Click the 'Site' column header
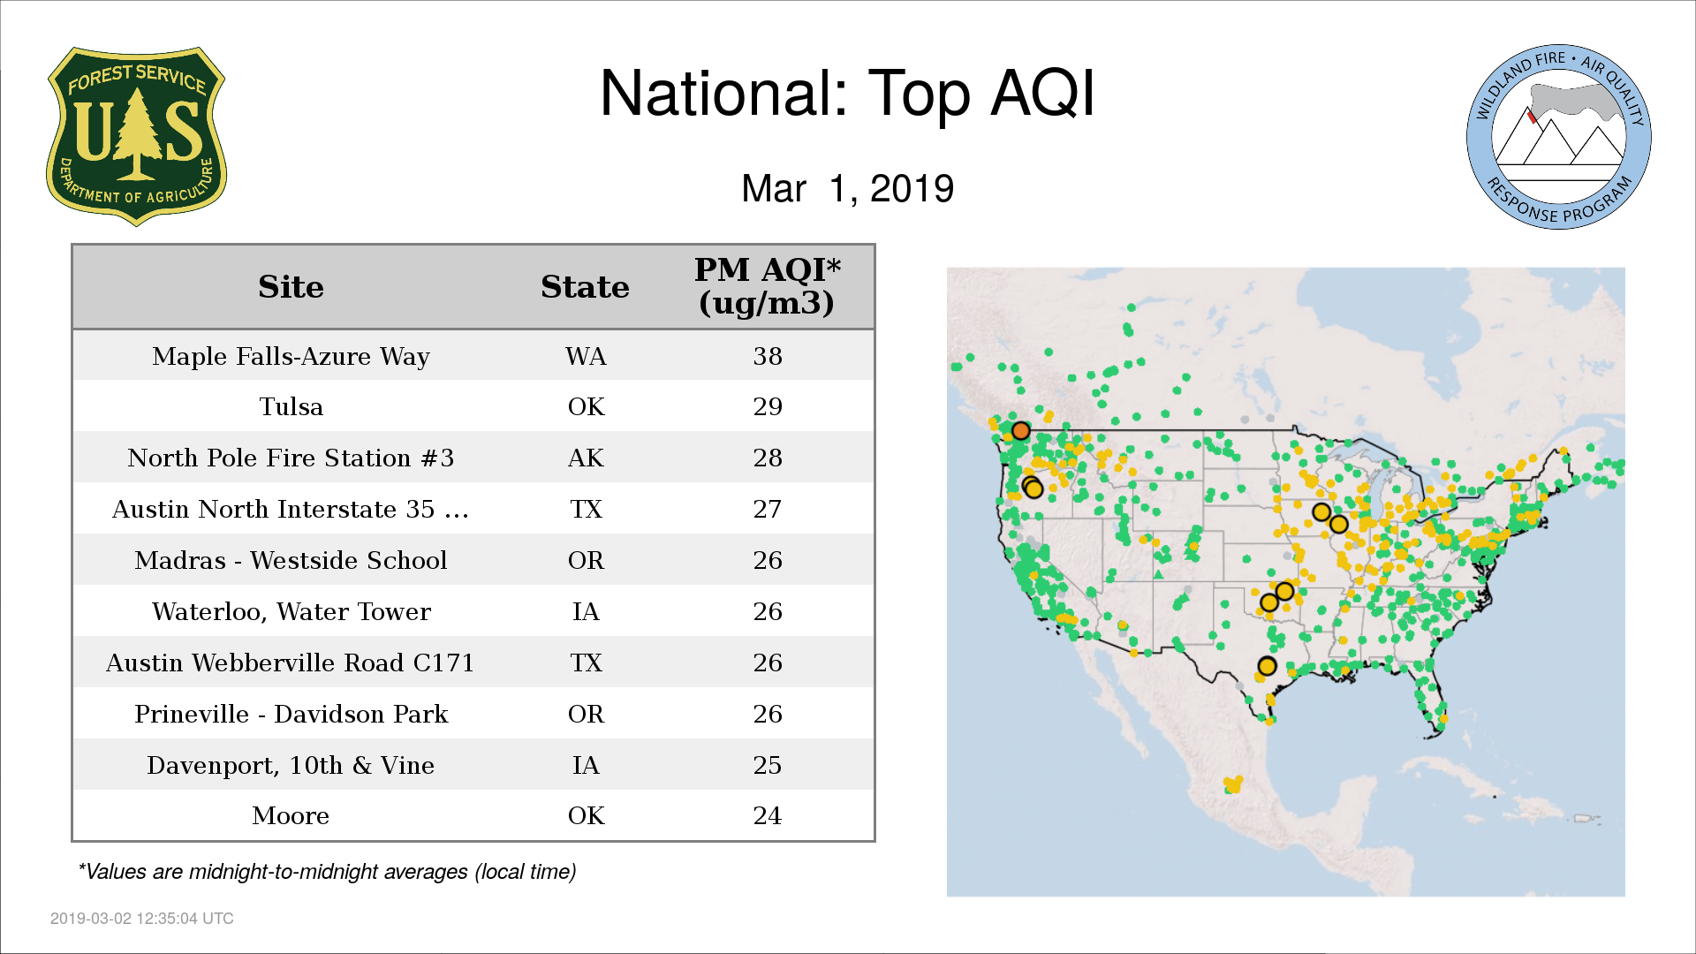 click(291, 287)
